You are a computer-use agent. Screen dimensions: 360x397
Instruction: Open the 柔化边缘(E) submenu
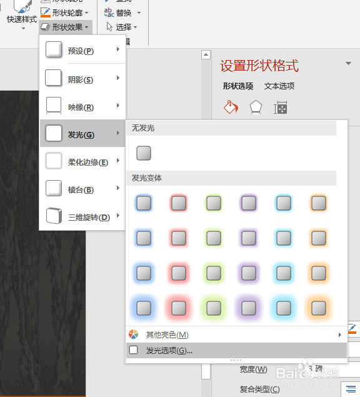tap(82, 161)
